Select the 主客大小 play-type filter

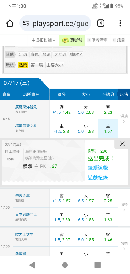click(x=55, y=65)
